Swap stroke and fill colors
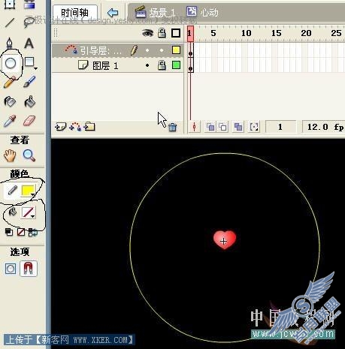The height and width of the screenshot is (349, 345). 33,232
